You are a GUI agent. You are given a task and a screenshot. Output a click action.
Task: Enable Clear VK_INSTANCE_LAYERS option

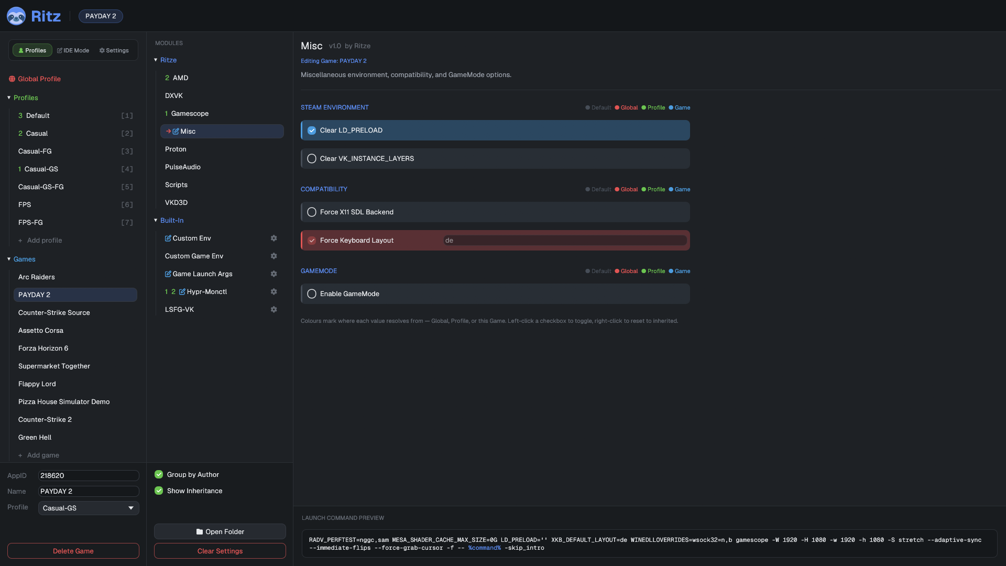312,159
